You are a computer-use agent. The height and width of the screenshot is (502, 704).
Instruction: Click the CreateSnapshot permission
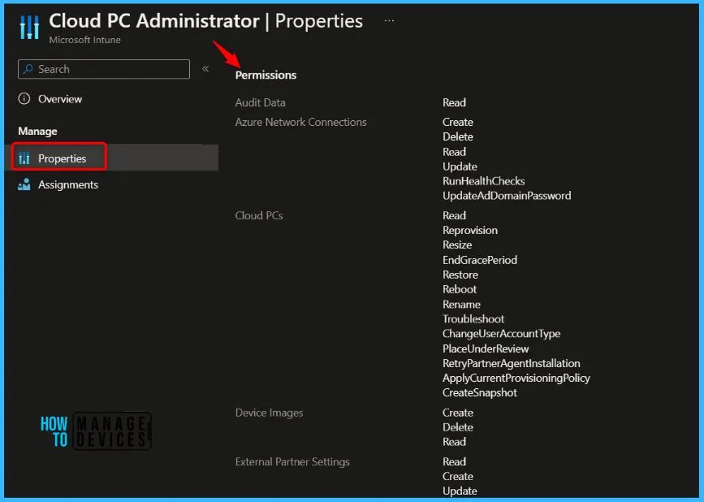point(480,393)
